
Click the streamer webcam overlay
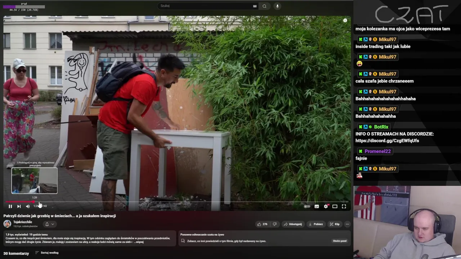point(407,222)
